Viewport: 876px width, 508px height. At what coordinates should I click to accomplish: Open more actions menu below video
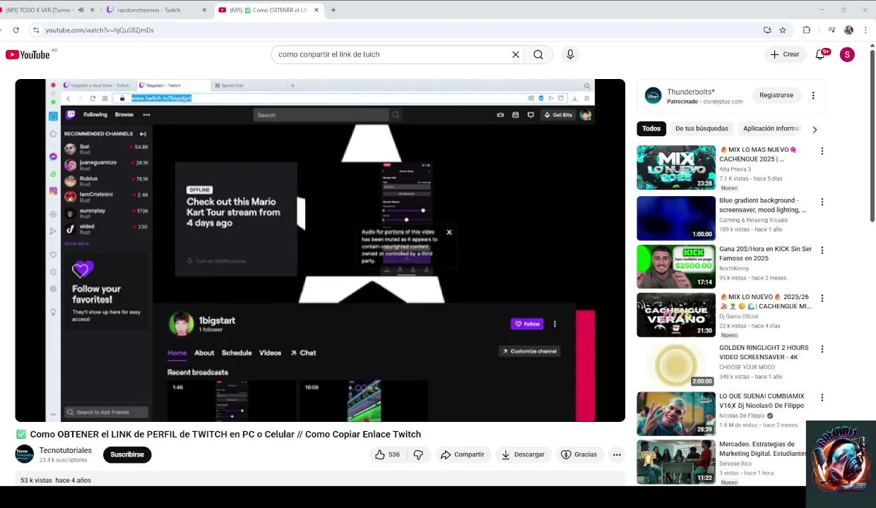click(x=617, y=454)
